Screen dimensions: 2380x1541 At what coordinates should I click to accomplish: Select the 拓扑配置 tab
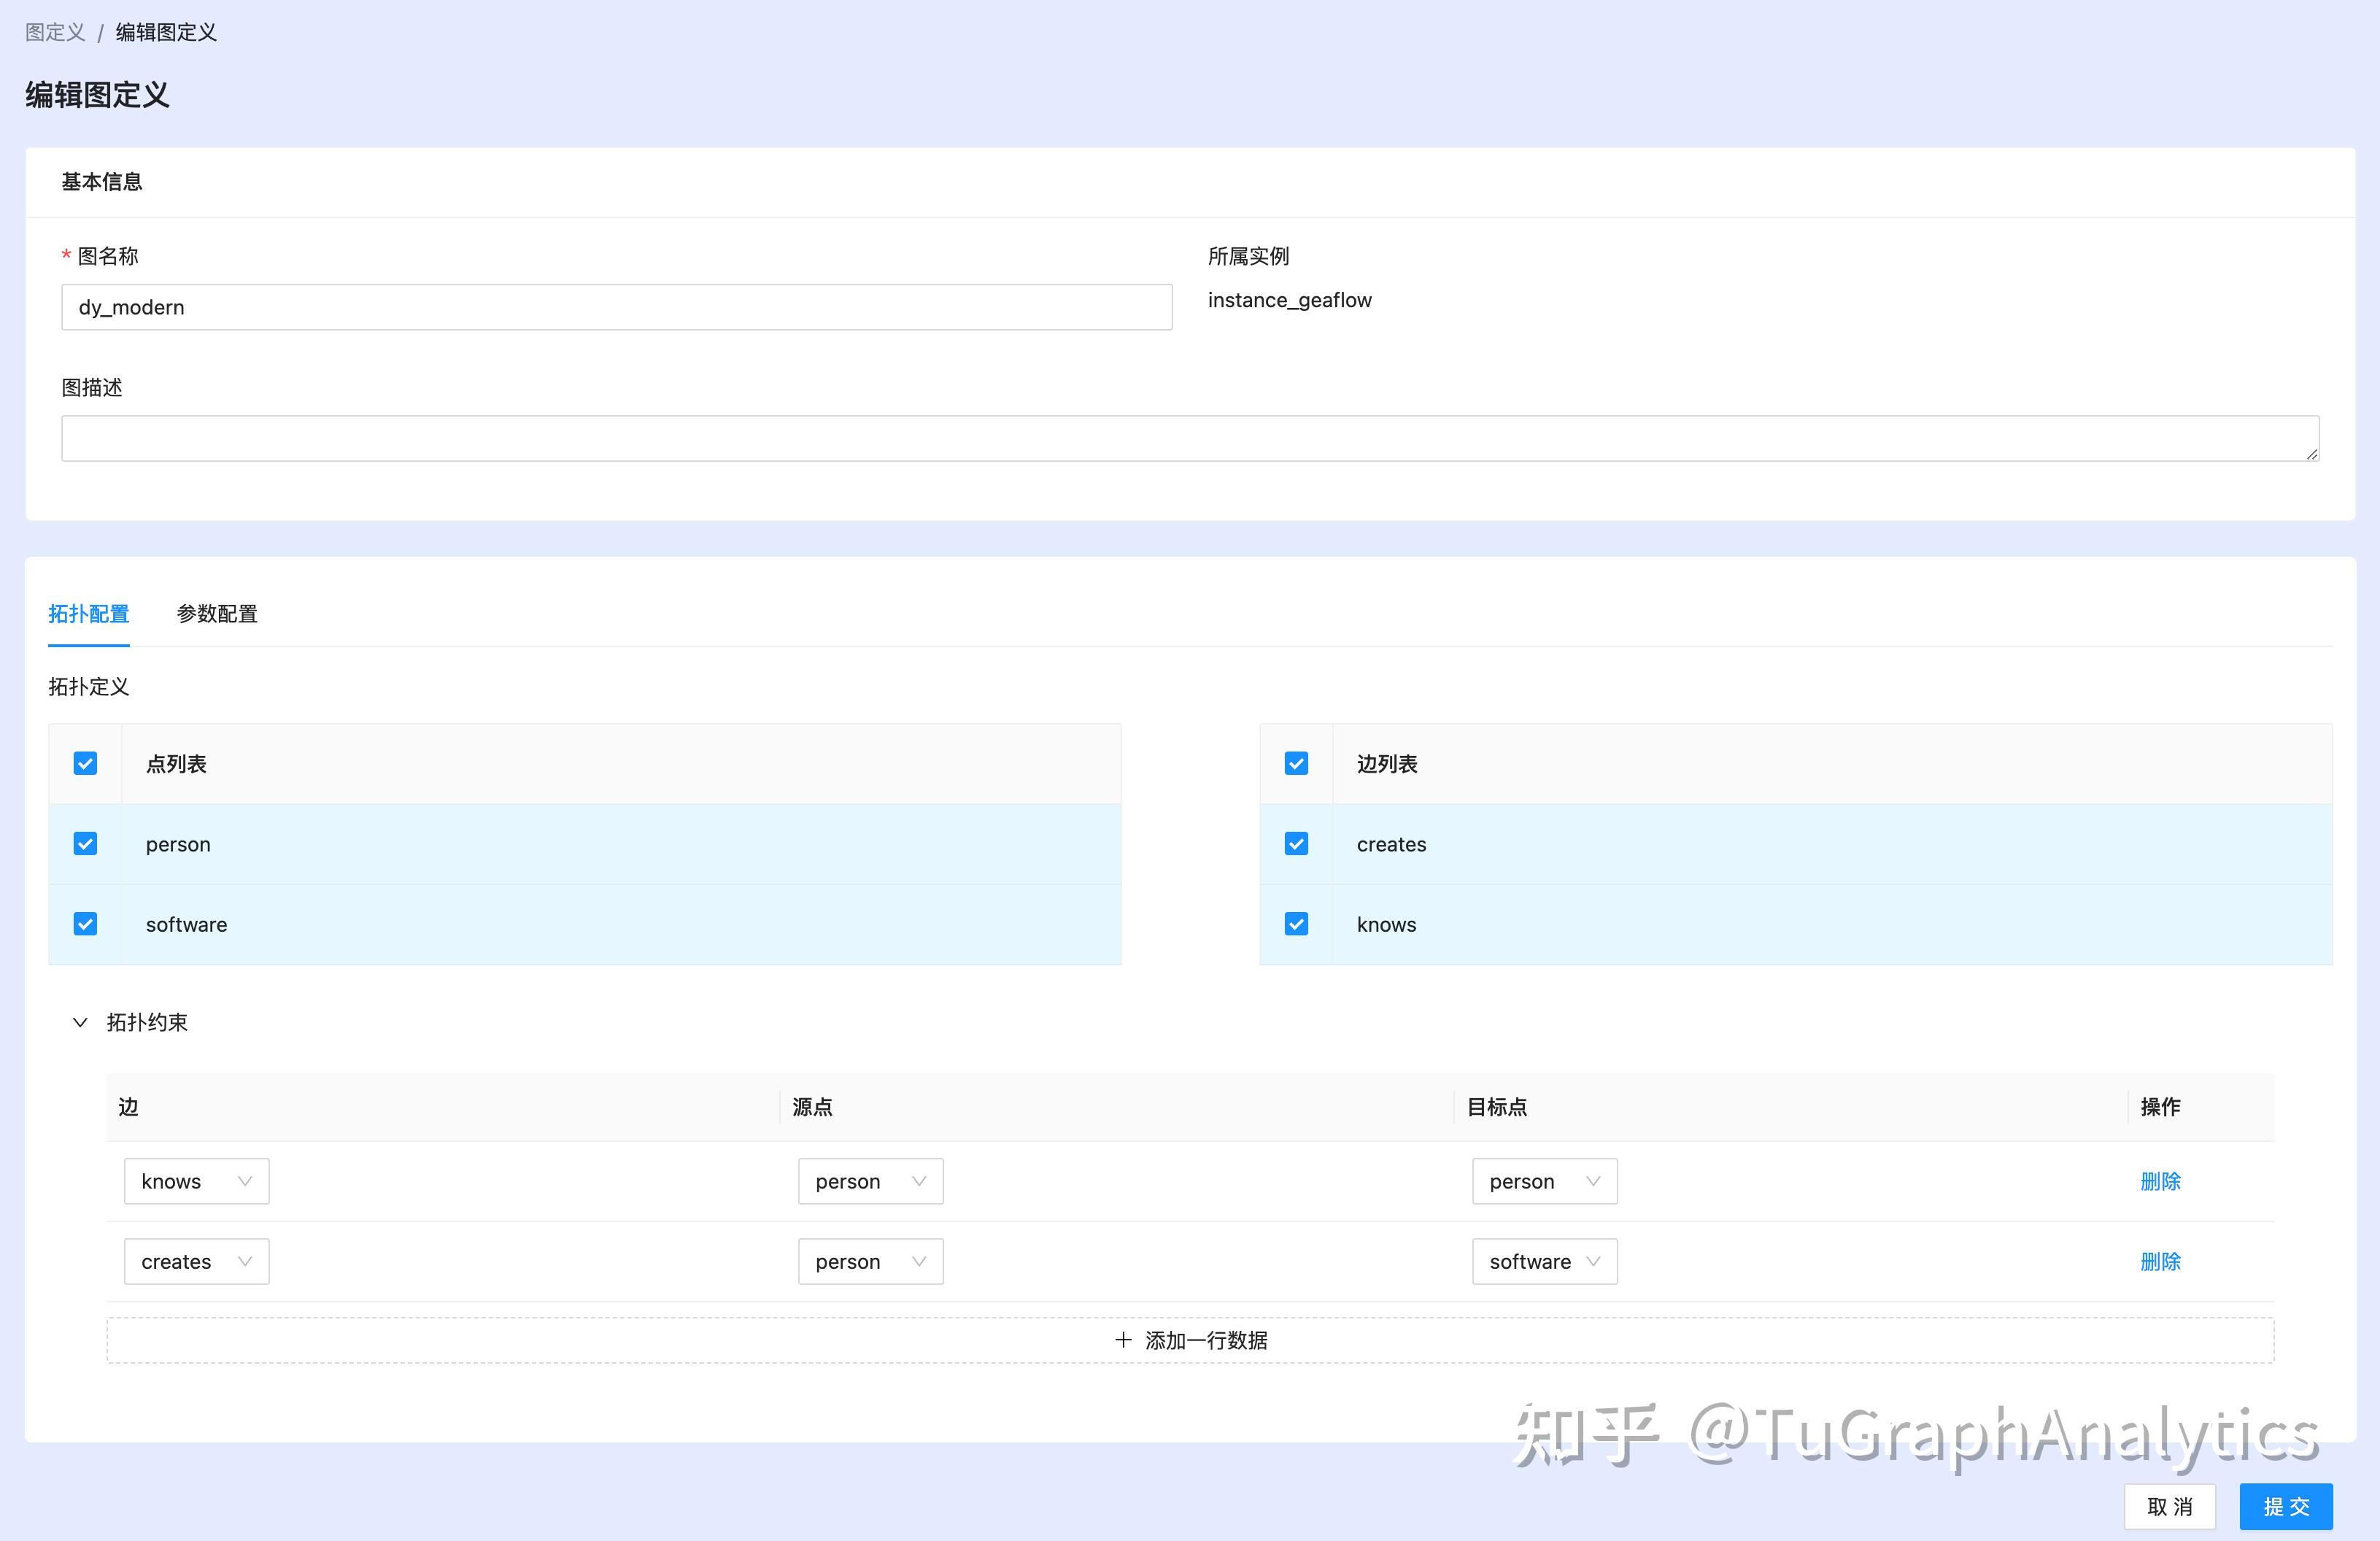point(89,614)
